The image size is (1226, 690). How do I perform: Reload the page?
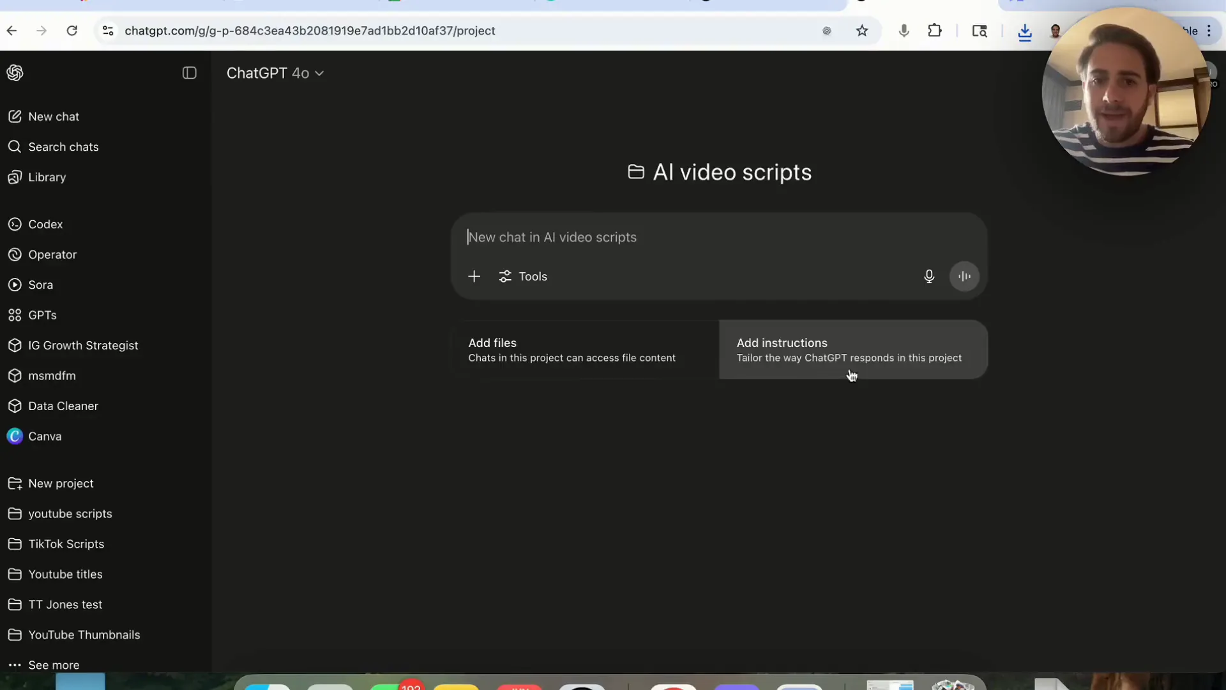tap(72, 31)
